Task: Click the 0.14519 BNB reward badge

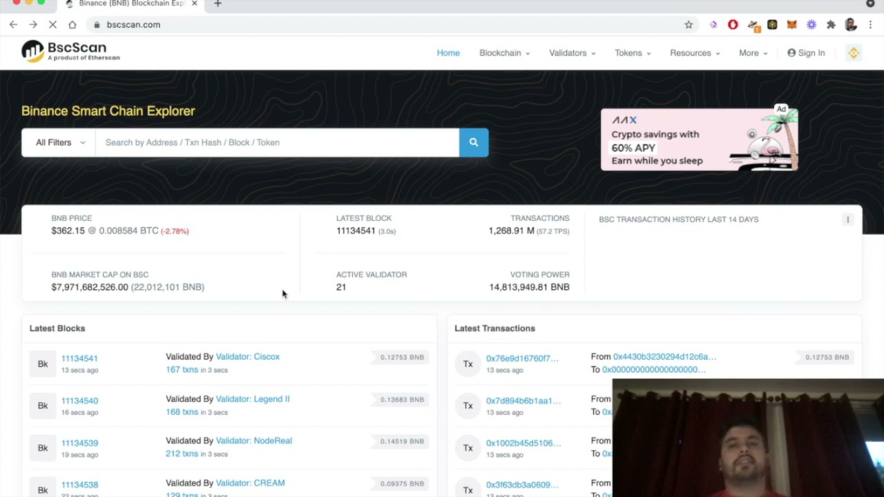Action: [x=402, y=441]
